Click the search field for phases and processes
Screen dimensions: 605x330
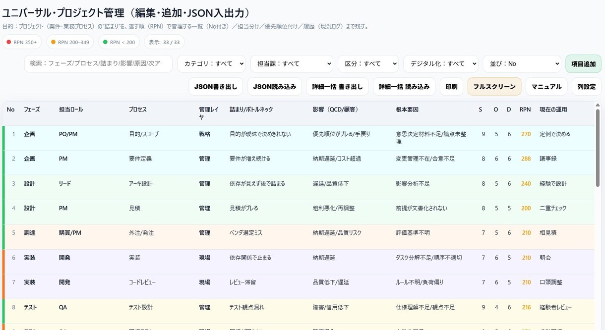(x=98, y=64)
